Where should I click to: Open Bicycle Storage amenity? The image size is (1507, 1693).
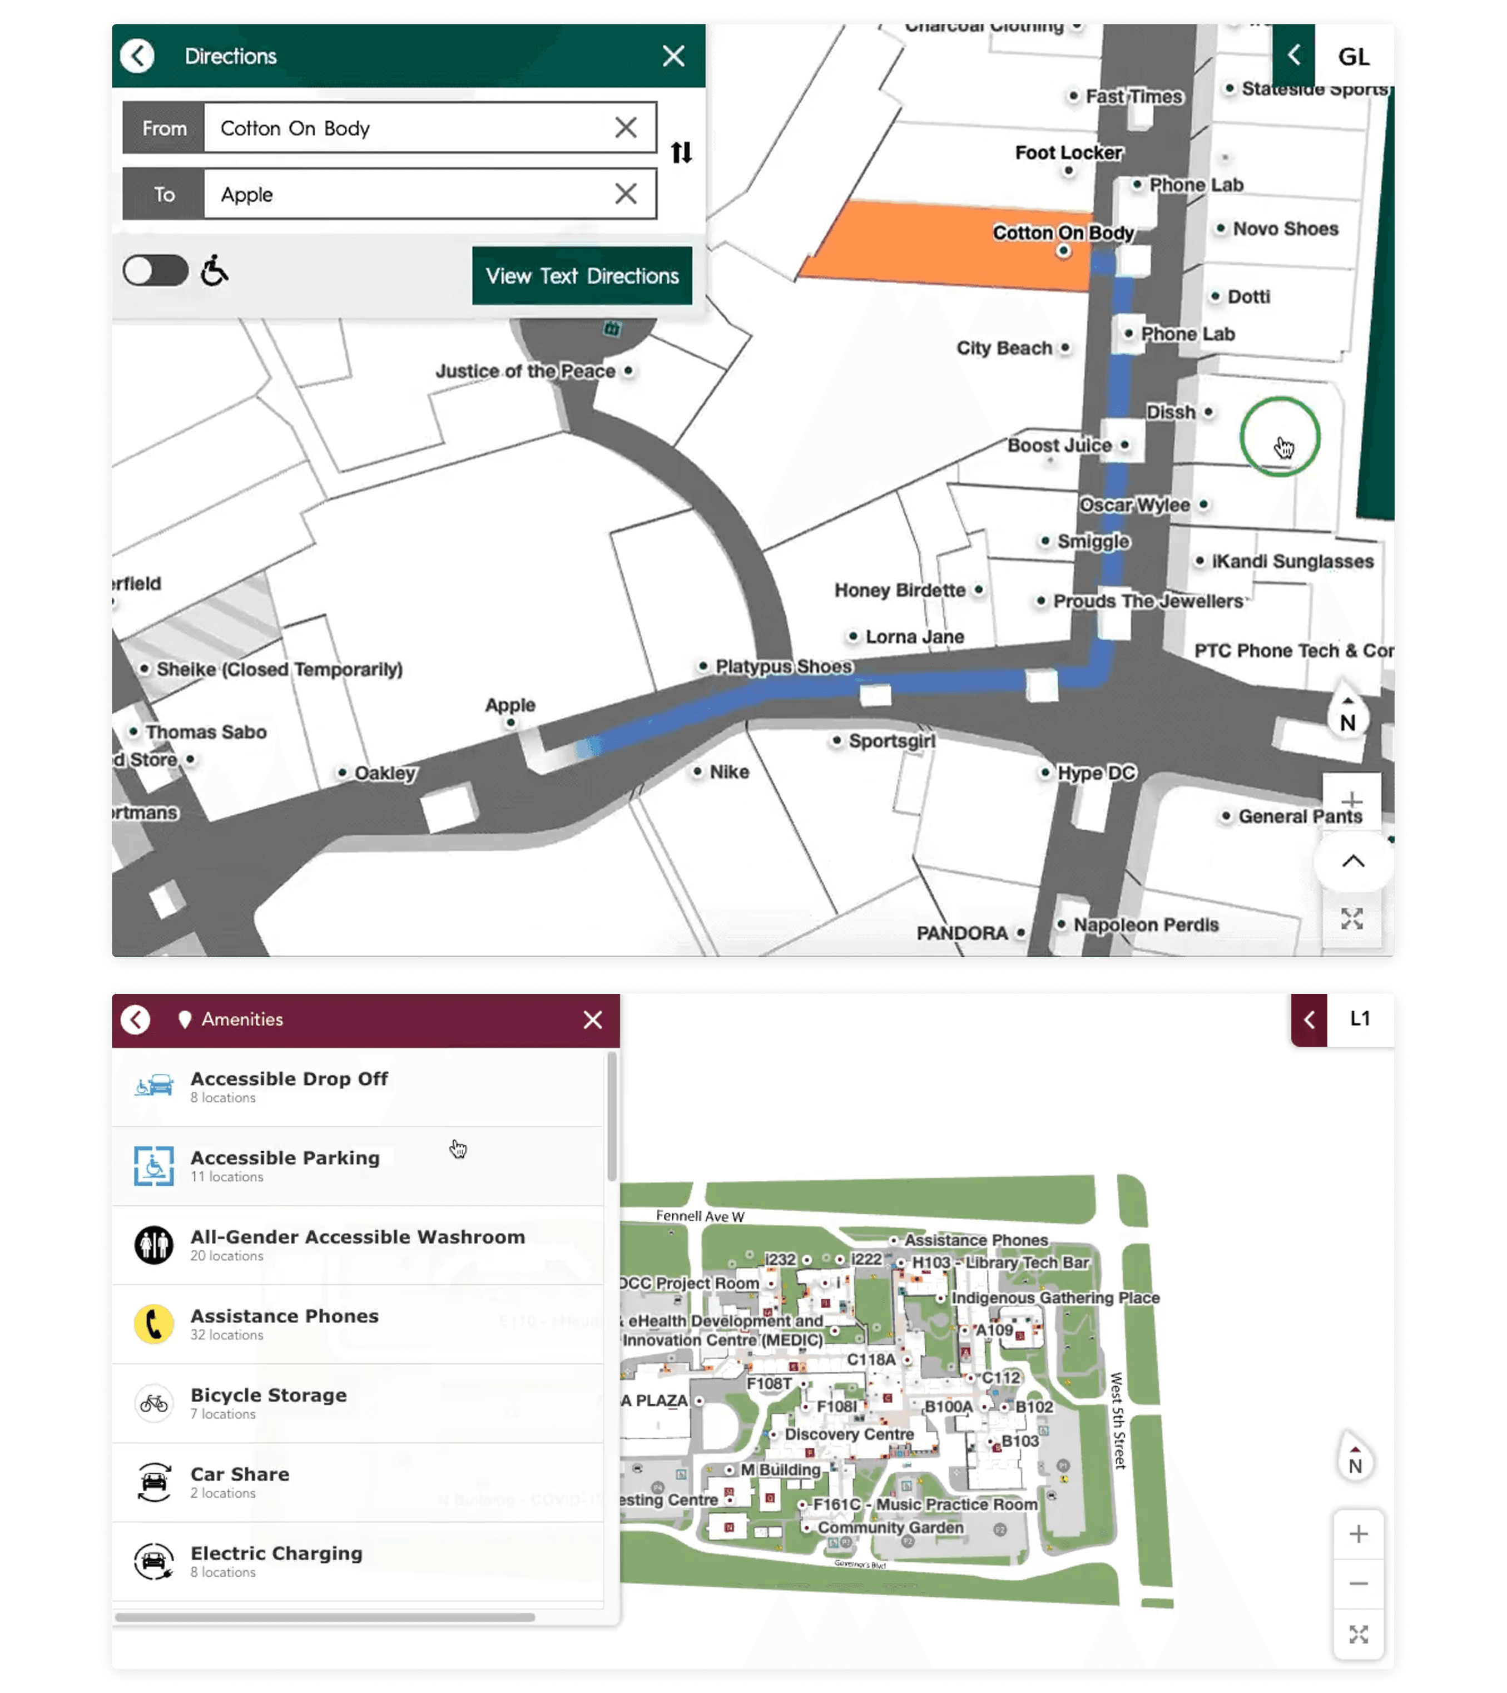coord(358,1403)
